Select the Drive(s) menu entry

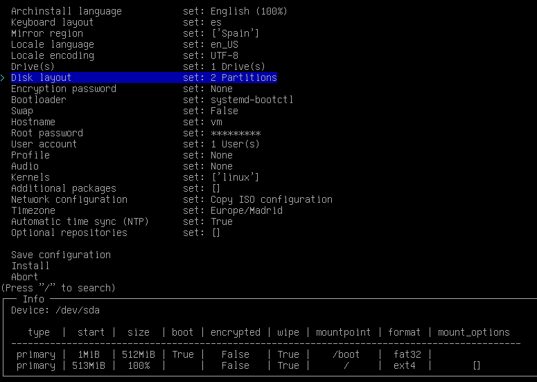(33, 66)
